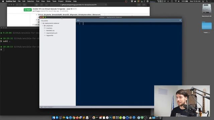Expand the playbooks folder

tap(43, 26)
